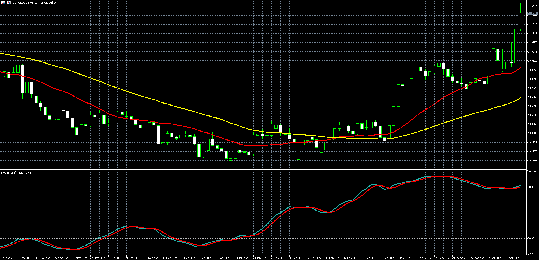Click the 20.00 stochastic level label
539x260 pixels.
(532, 239)
